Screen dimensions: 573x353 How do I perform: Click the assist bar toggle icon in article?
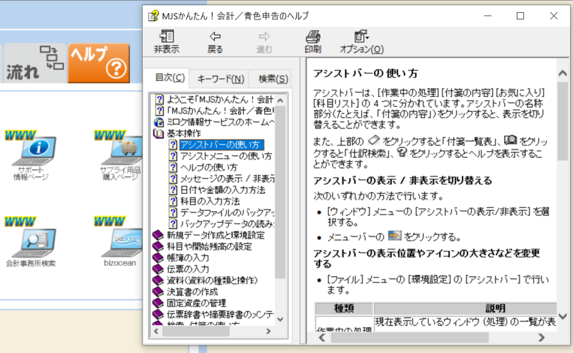tap(394, 236)
